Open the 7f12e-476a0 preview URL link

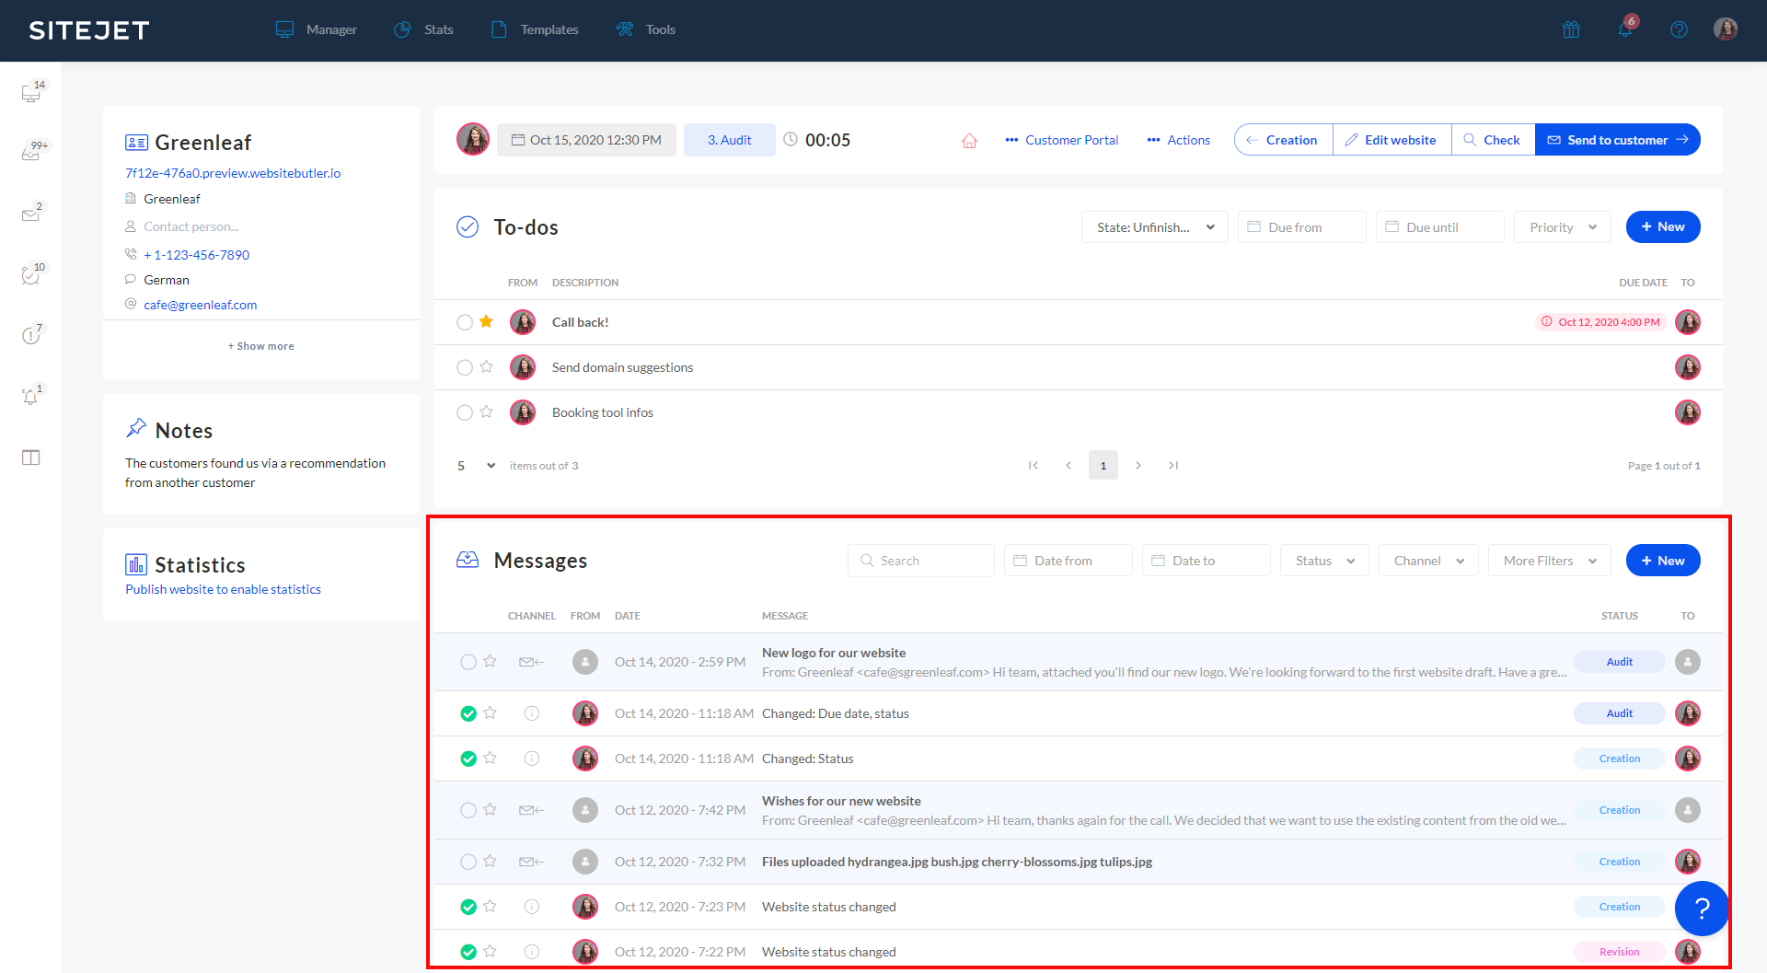click(x=232, y=172)
